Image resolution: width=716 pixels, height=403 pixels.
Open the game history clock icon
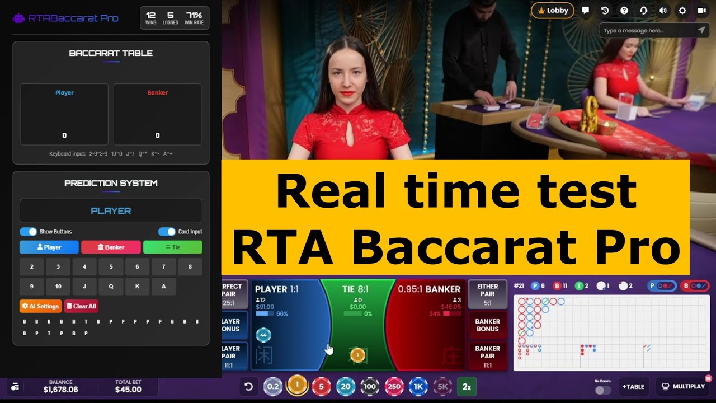(x=605, y=10)
